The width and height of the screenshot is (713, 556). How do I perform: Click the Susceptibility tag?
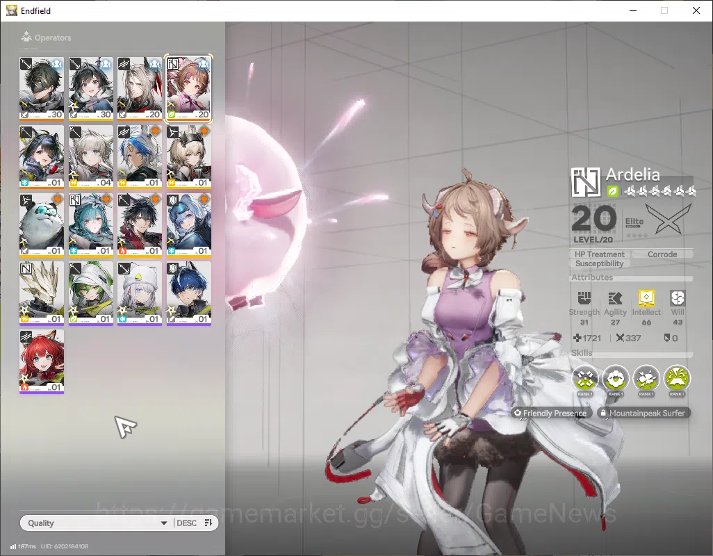point(599,263)
